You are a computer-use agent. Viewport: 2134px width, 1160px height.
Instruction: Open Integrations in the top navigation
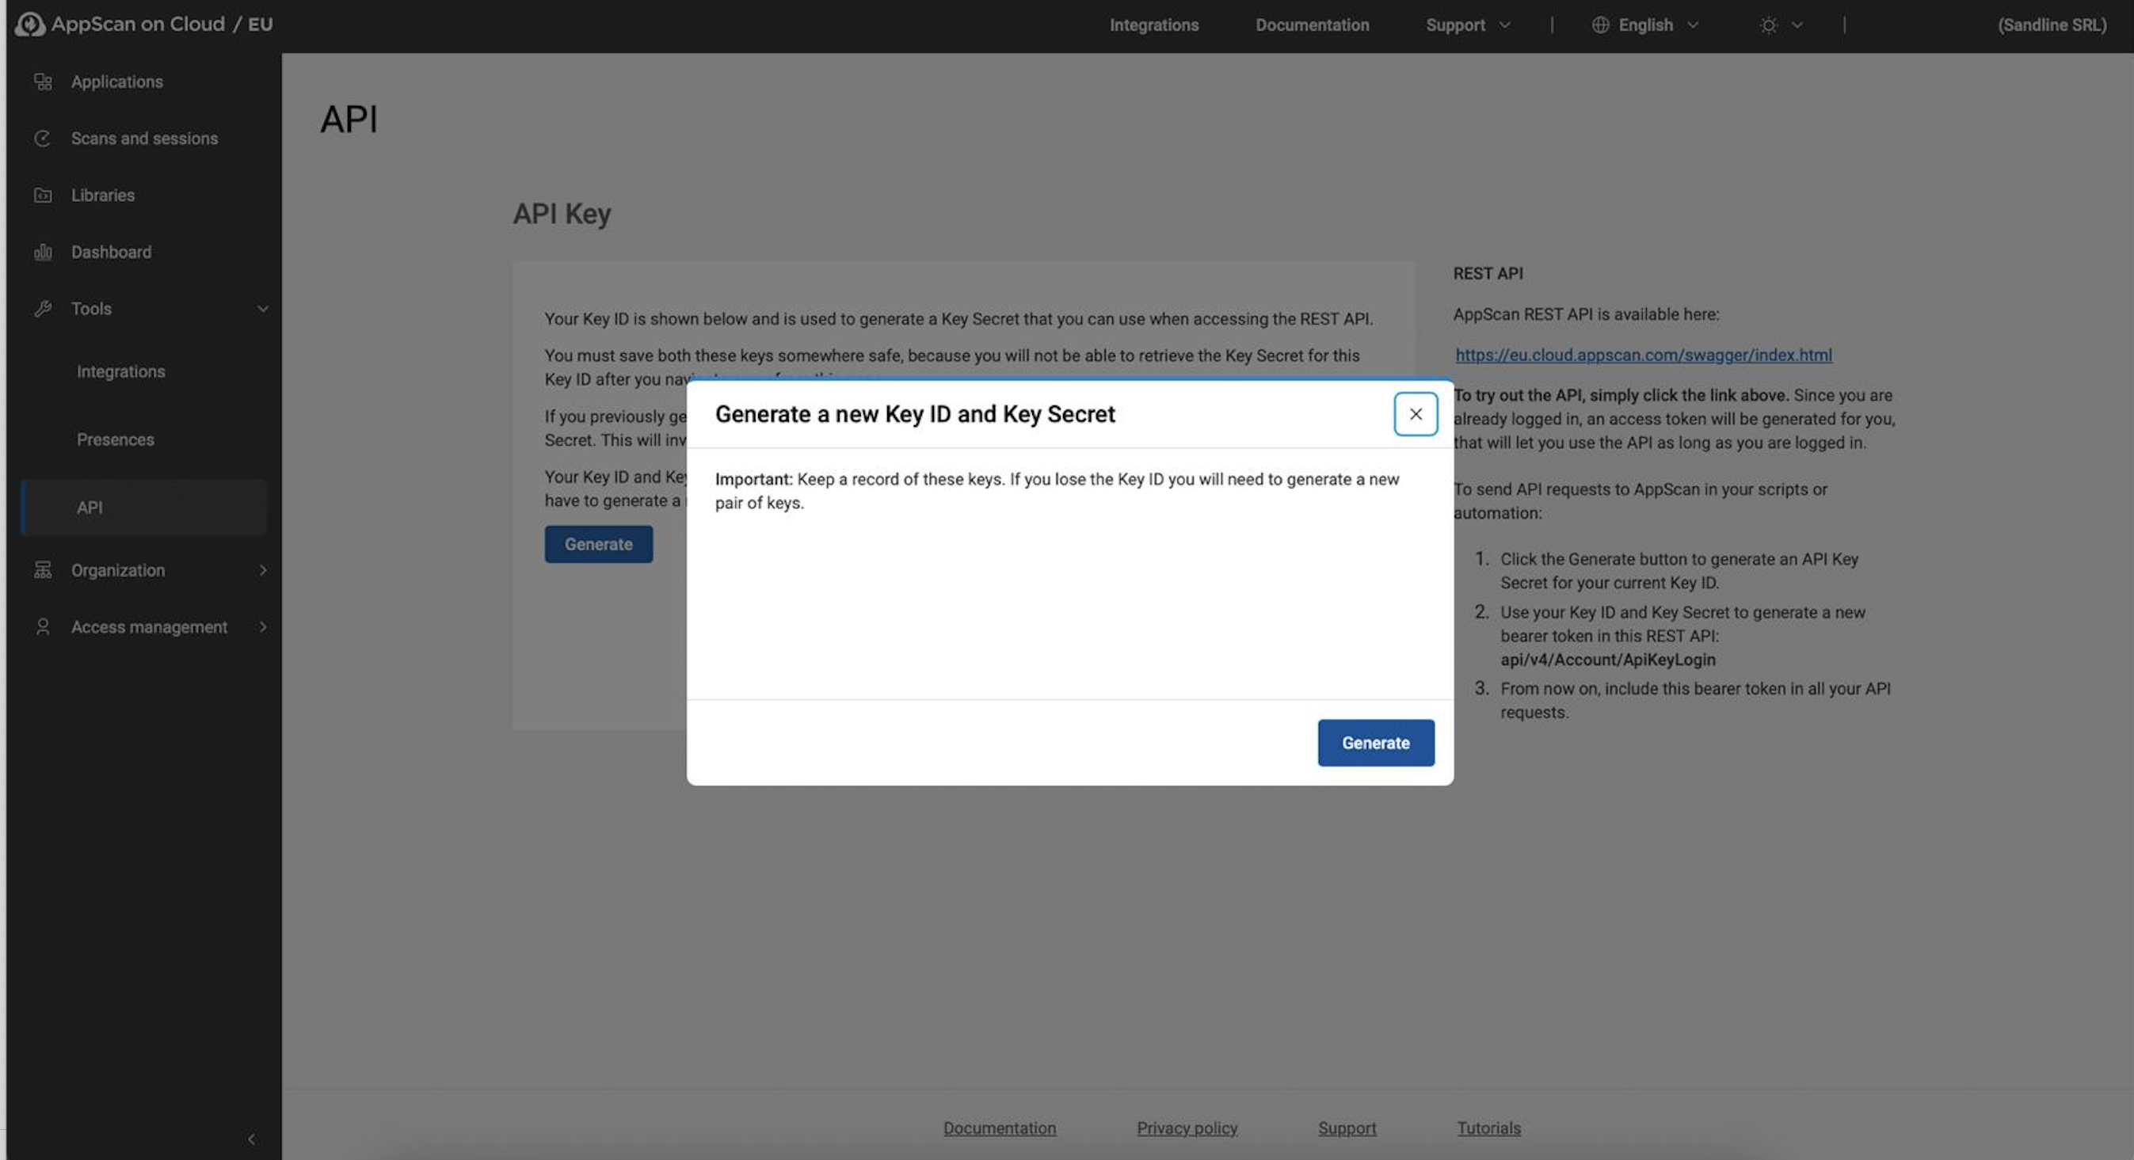1153,25
